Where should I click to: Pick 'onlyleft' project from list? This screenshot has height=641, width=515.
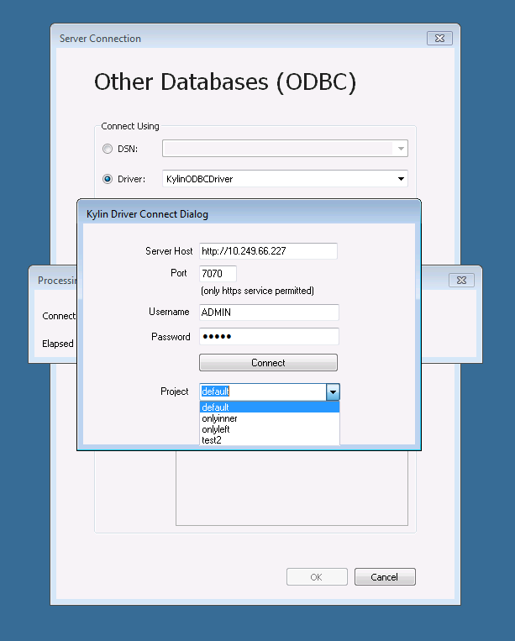269,429
